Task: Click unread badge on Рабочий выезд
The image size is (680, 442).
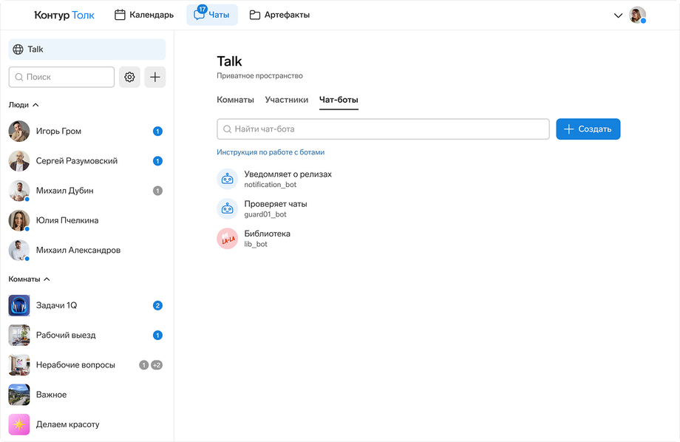Action: 157,335
